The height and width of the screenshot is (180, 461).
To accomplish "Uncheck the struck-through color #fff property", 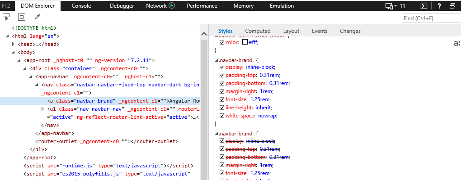I will [222, 42].
